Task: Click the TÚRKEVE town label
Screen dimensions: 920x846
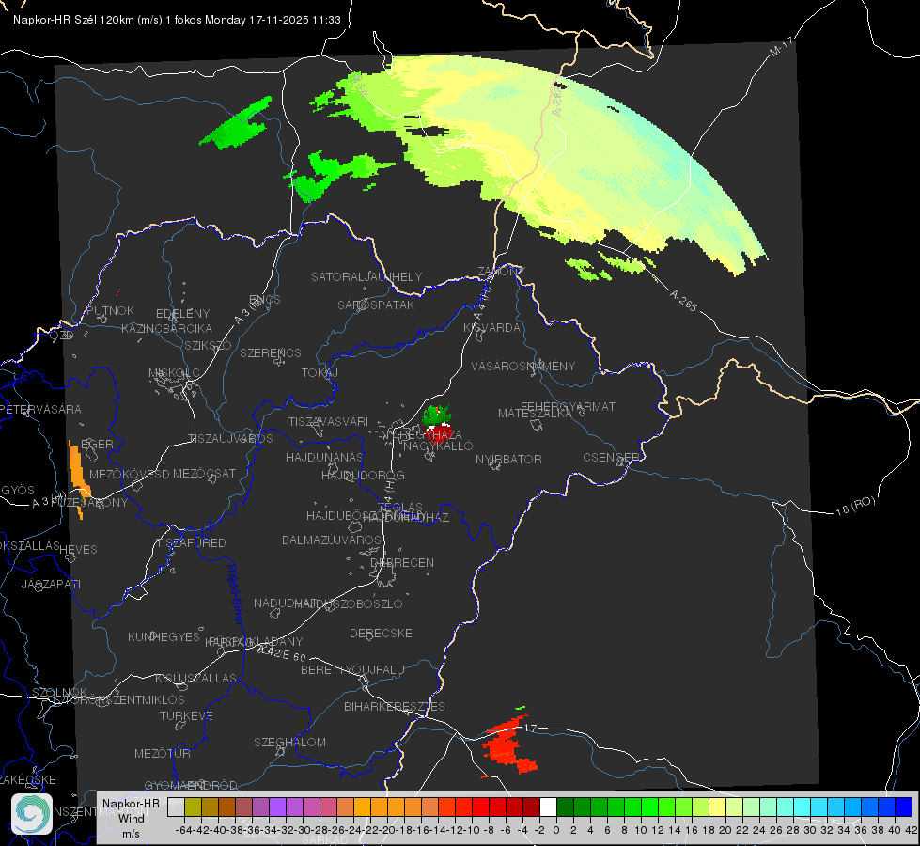Action: (x=187, y=716)
